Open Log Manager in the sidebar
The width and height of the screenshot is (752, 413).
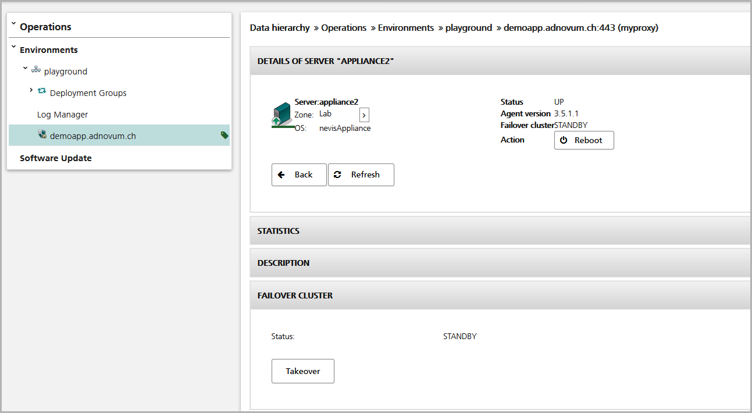click(x=63, y=115)
